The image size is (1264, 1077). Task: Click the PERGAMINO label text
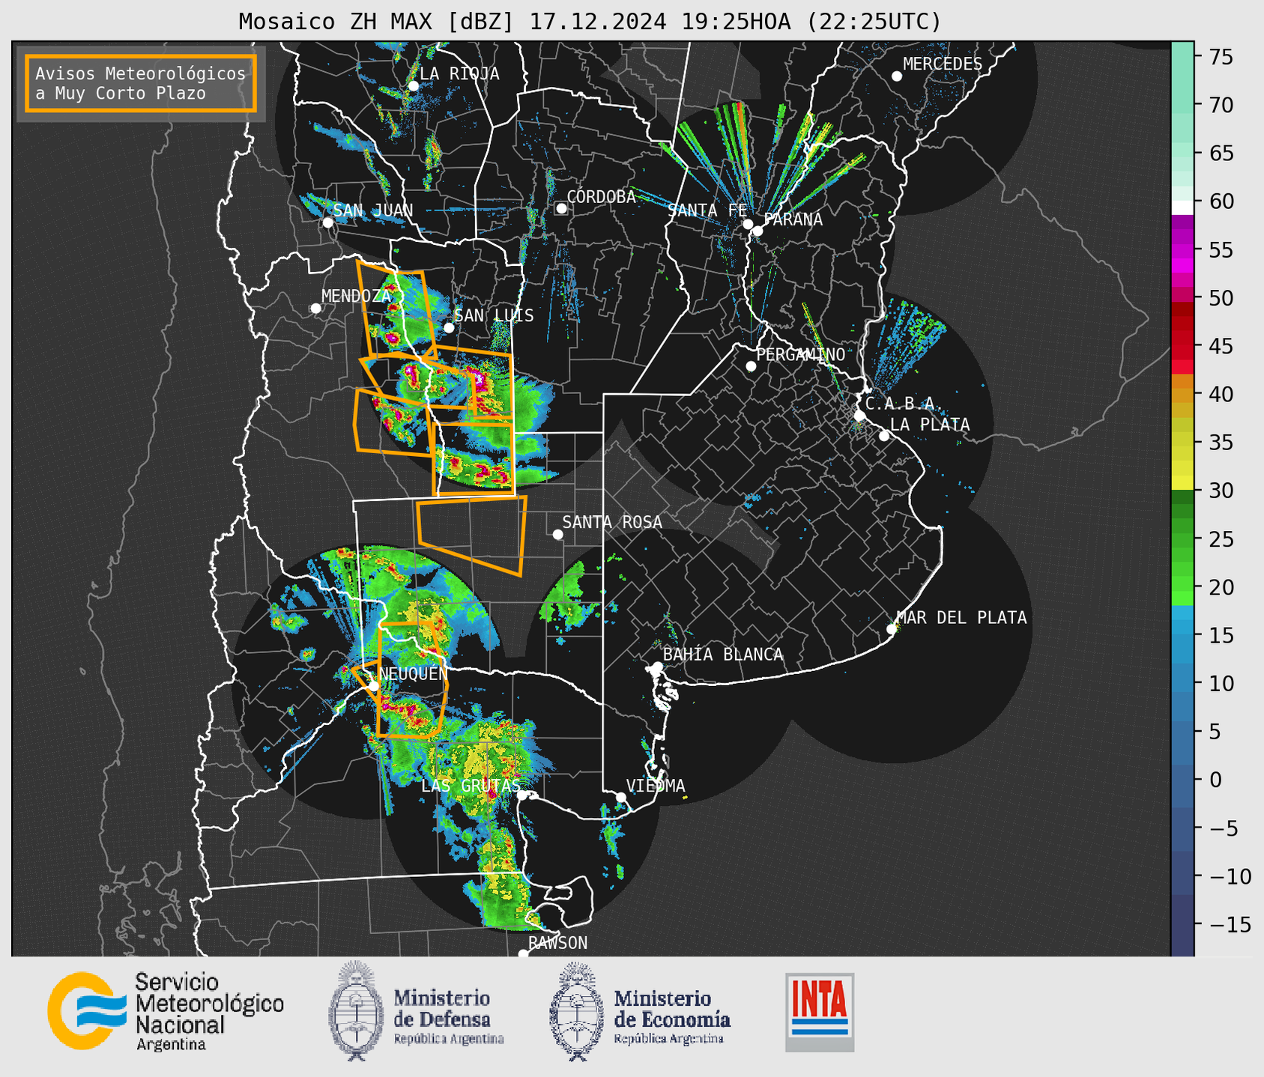click(x=800, y=354)
